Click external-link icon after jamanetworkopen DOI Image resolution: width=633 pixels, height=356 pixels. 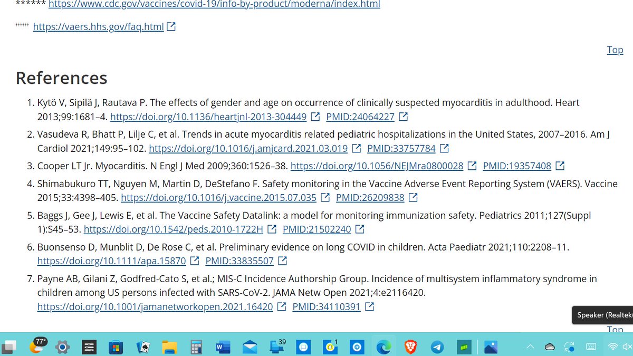click(282, 306)
